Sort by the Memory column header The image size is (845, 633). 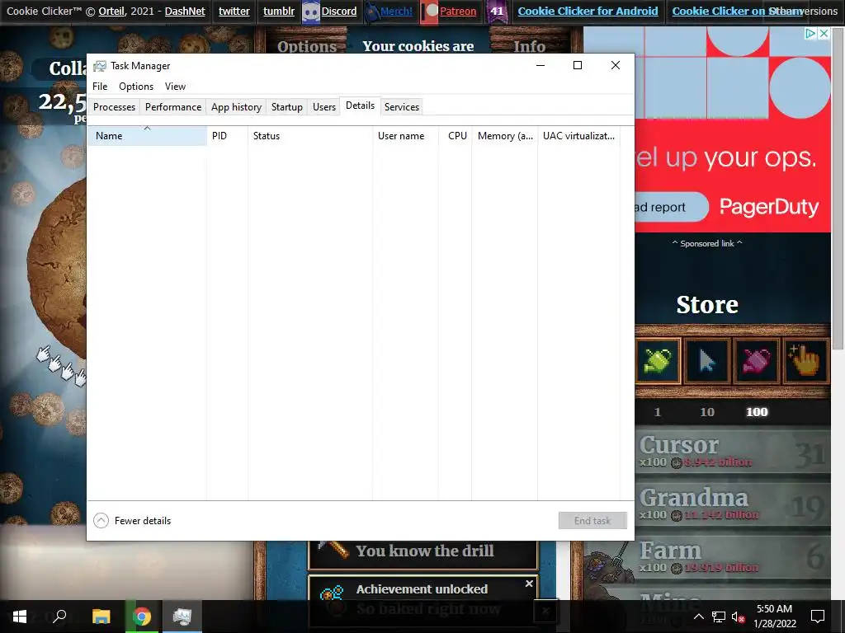pos(505,136)
